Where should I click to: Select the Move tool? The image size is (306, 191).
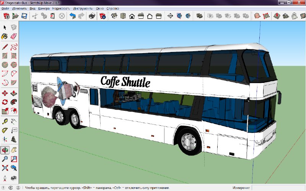(x=5, y=92)
